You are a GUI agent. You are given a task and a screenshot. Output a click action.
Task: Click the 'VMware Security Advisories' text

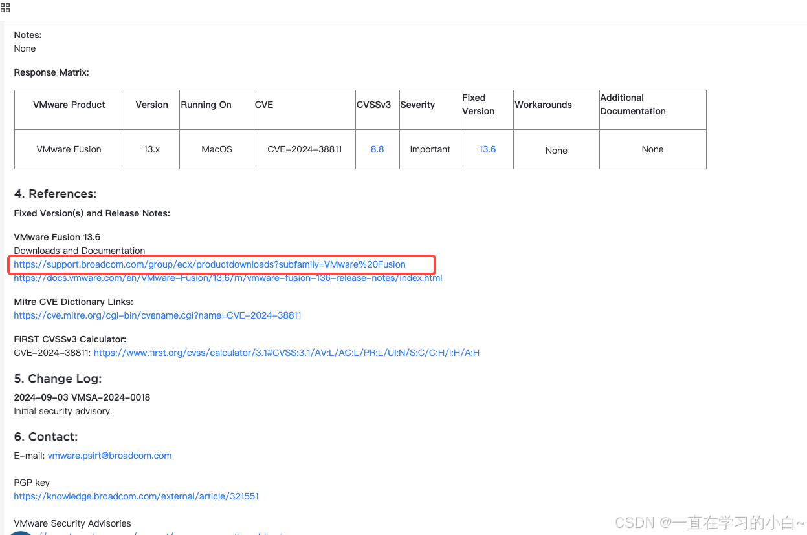pyautogui.click(x=72, y=523)
